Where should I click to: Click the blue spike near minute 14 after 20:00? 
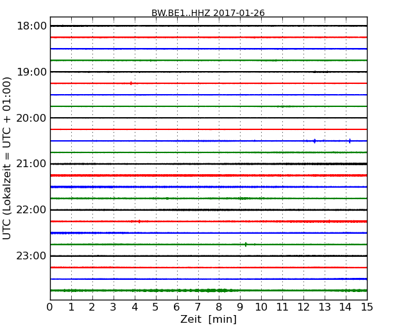[350, 141]
